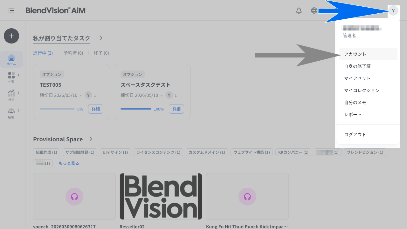Open the language globe selector
This screenshot has height=229, width=407.
(314, 10)
